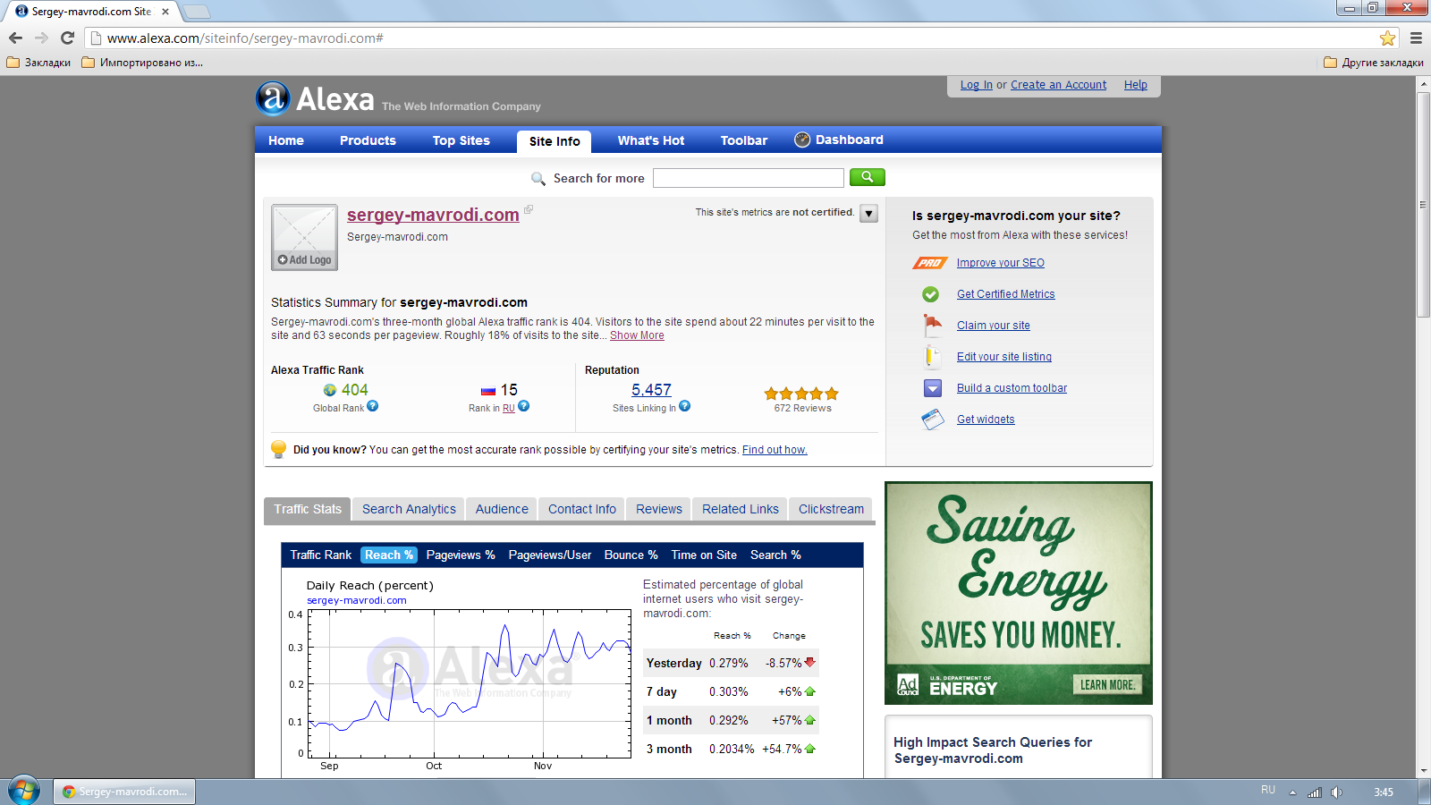Open the Products navigation tab
The image size is (1431, 805).
point(368,140)
